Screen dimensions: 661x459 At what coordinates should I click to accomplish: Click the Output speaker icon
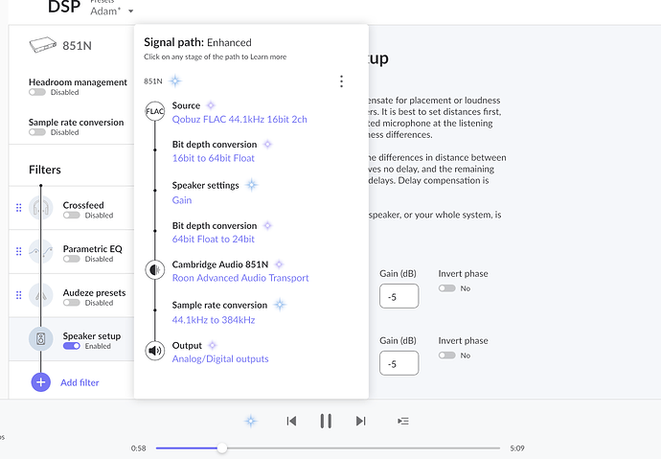[154, 351]
